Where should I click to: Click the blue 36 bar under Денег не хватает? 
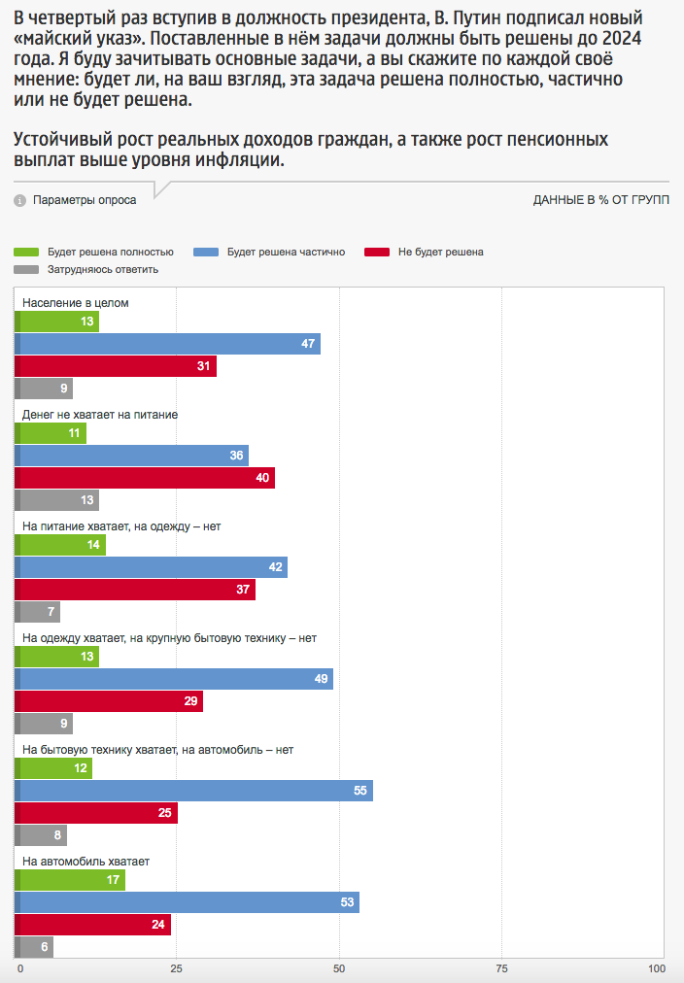pyautogui.click(x=133, y=456)
